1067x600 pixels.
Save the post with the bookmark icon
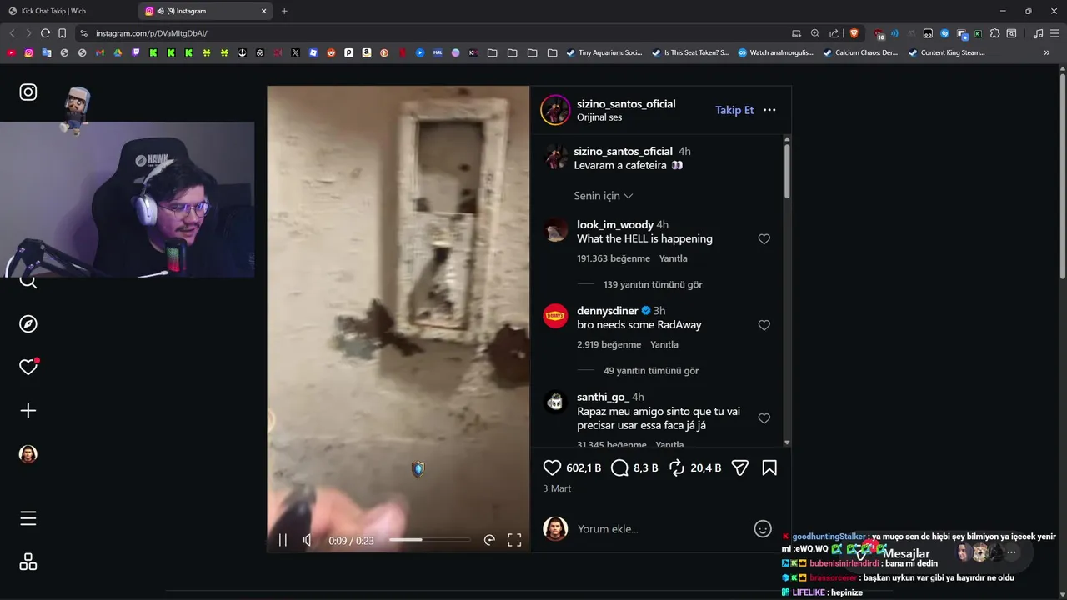click(x=769, y=468)
